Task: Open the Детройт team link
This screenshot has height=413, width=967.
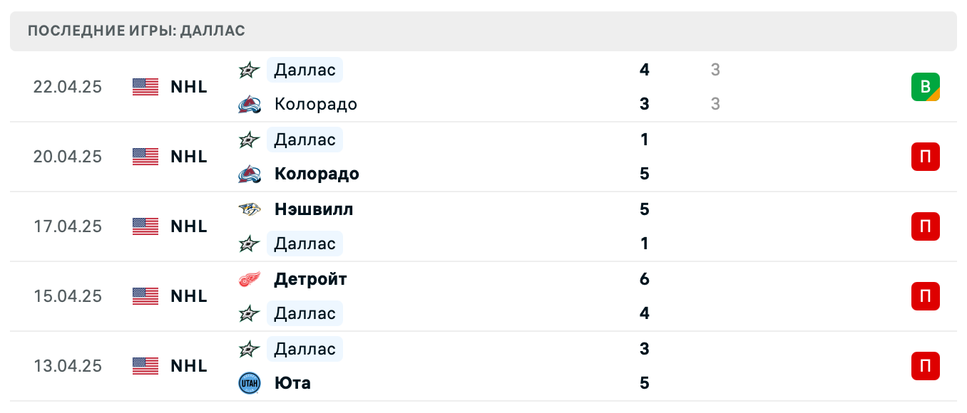Action: click(x=310, y=279)
